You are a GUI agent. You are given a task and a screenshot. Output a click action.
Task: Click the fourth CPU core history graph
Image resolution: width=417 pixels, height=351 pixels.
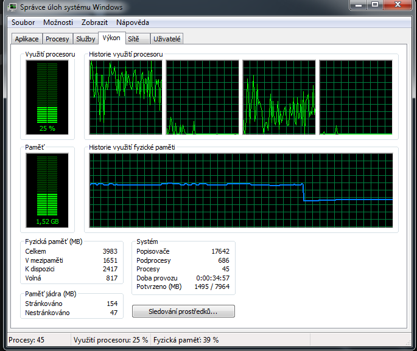pyautogui.click(x=356, y=97)
